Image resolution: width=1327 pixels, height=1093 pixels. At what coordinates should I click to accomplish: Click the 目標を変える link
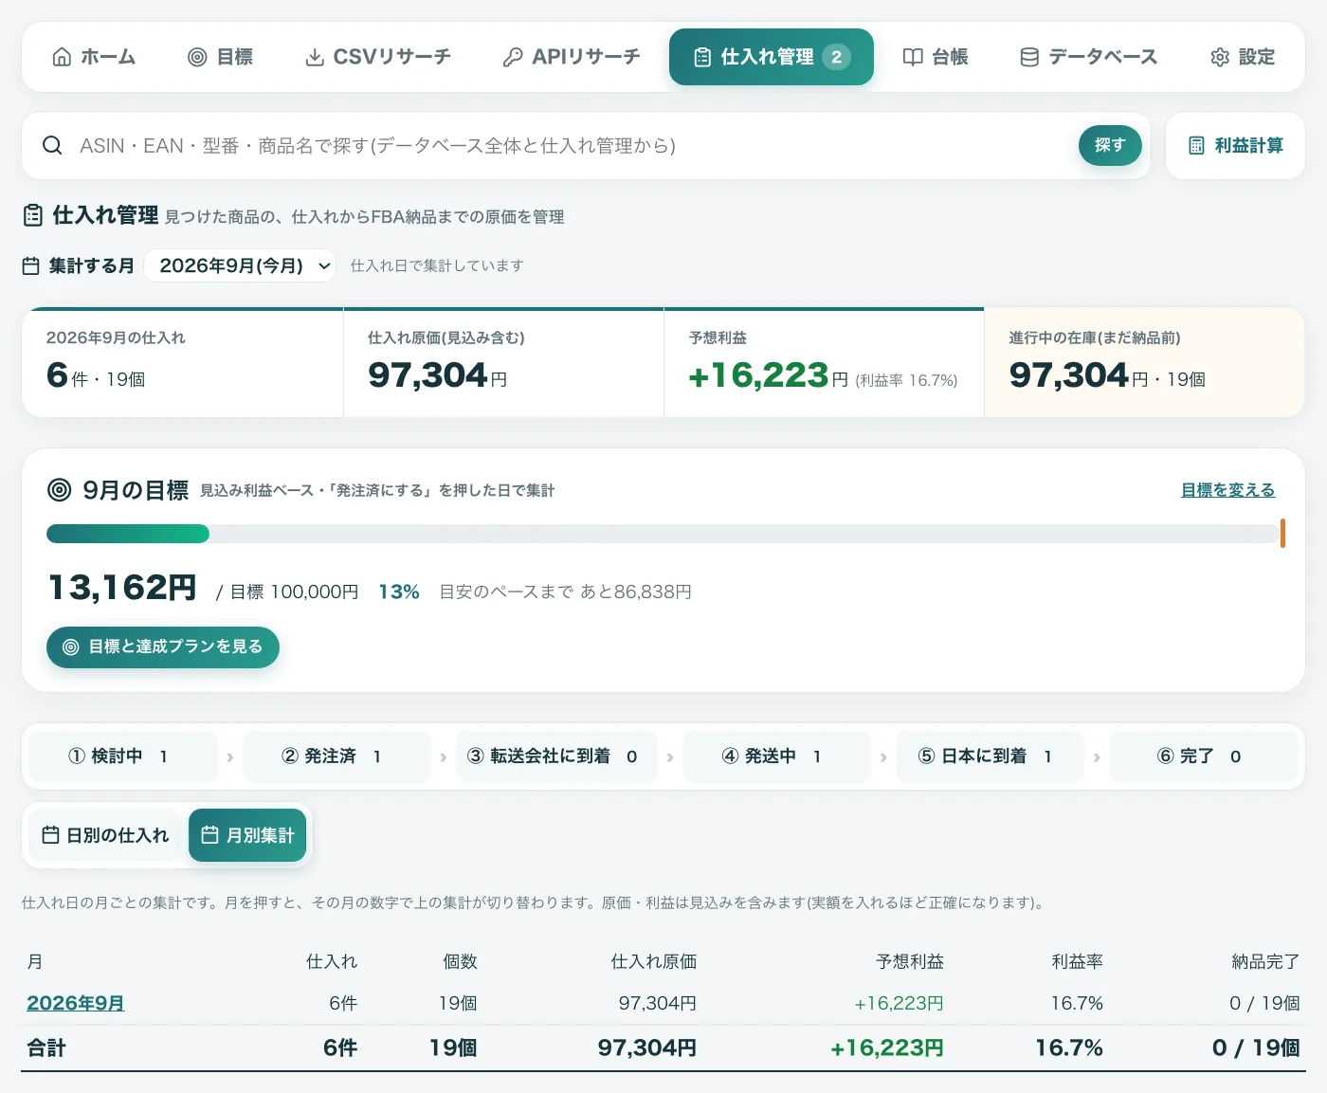pyautogui.click(x=1227, y=490)
